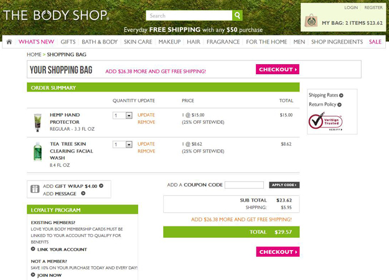The image size is (389, 280).
Task: Click The Body Shop logo
Action: click(x=56, y=16)
